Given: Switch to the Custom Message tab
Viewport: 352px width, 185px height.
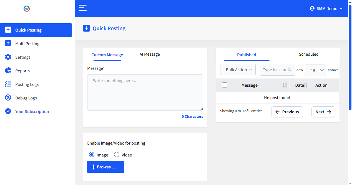Looking at the screenshot, I should point(107,55).
